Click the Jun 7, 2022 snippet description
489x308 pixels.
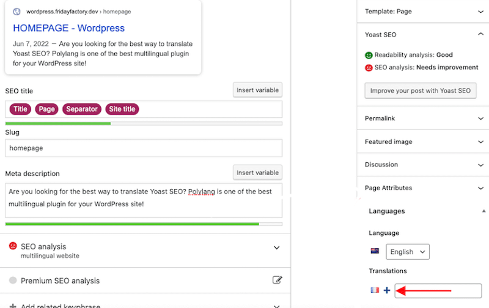point(103,54)
